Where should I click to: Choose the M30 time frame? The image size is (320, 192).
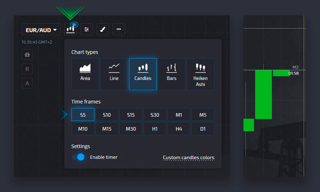(131, 129)
